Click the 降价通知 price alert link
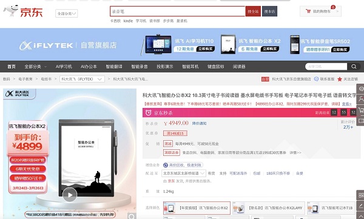The image size is (364, 219). point(199,123)
